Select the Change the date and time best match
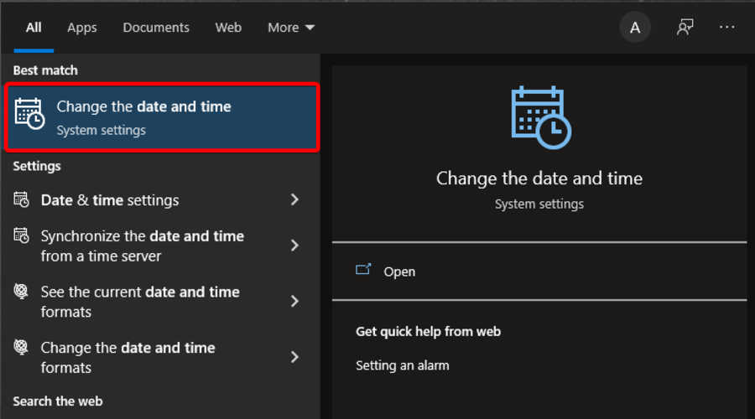 (162, 117)
